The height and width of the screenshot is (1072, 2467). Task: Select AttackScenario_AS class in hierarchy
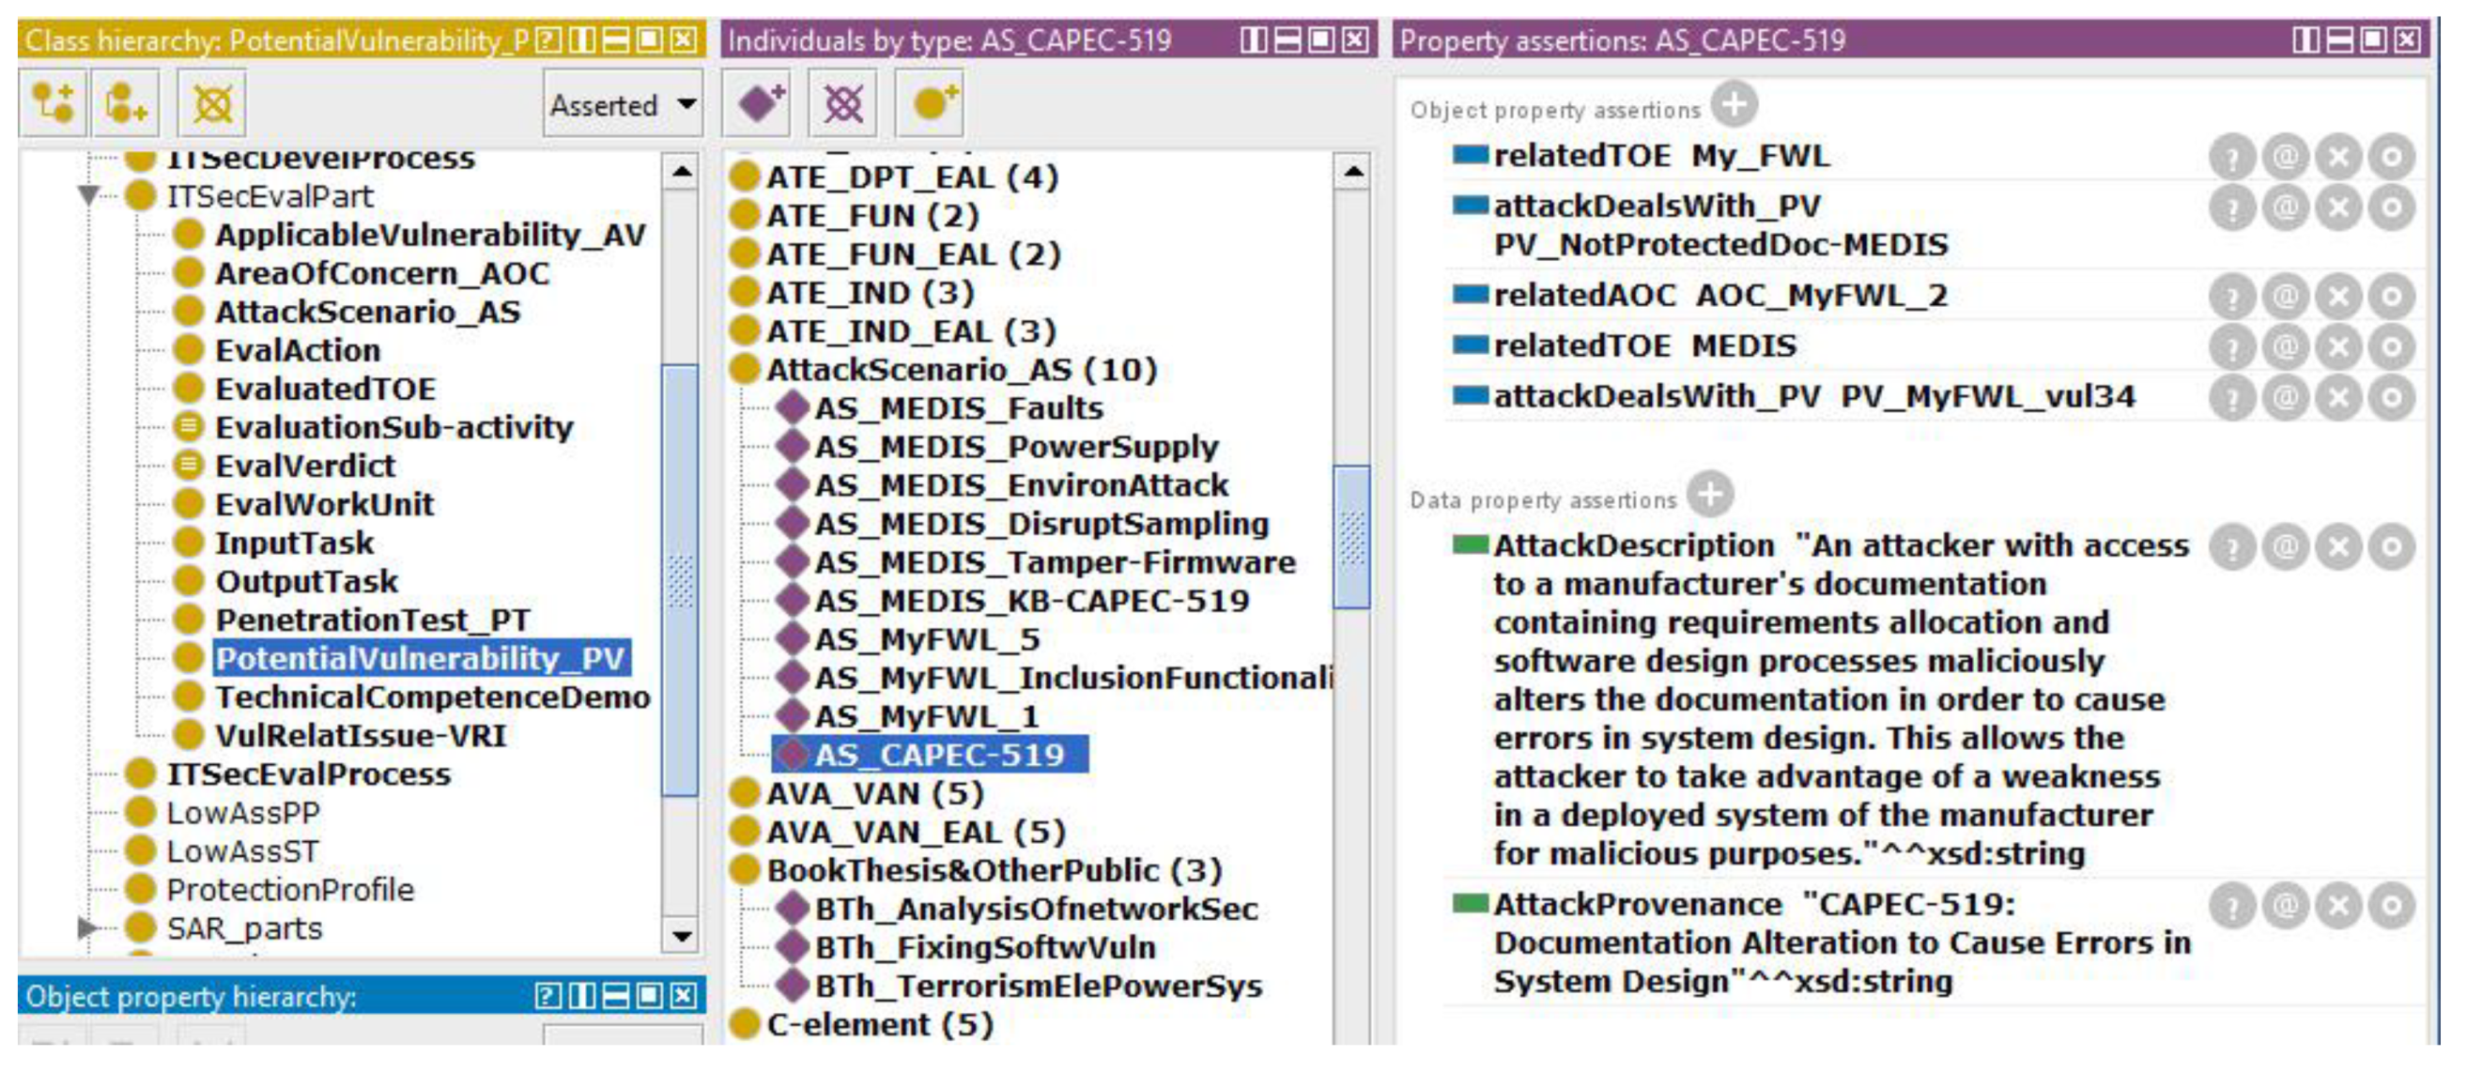(367, 312)
